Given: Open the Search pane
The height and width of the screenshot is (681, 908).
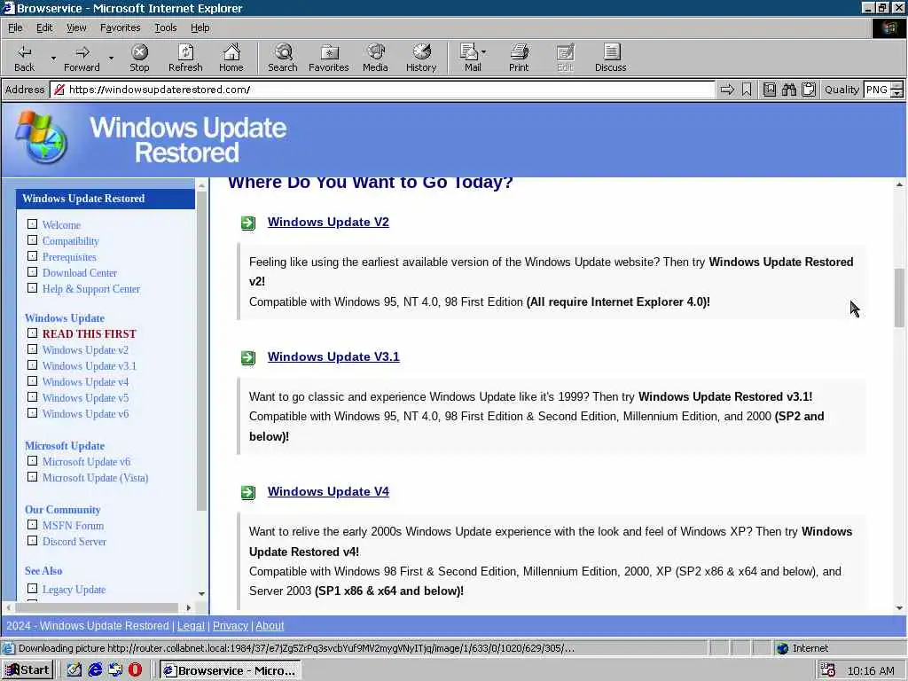Looking at the screenshot, I should click(283, 58).
